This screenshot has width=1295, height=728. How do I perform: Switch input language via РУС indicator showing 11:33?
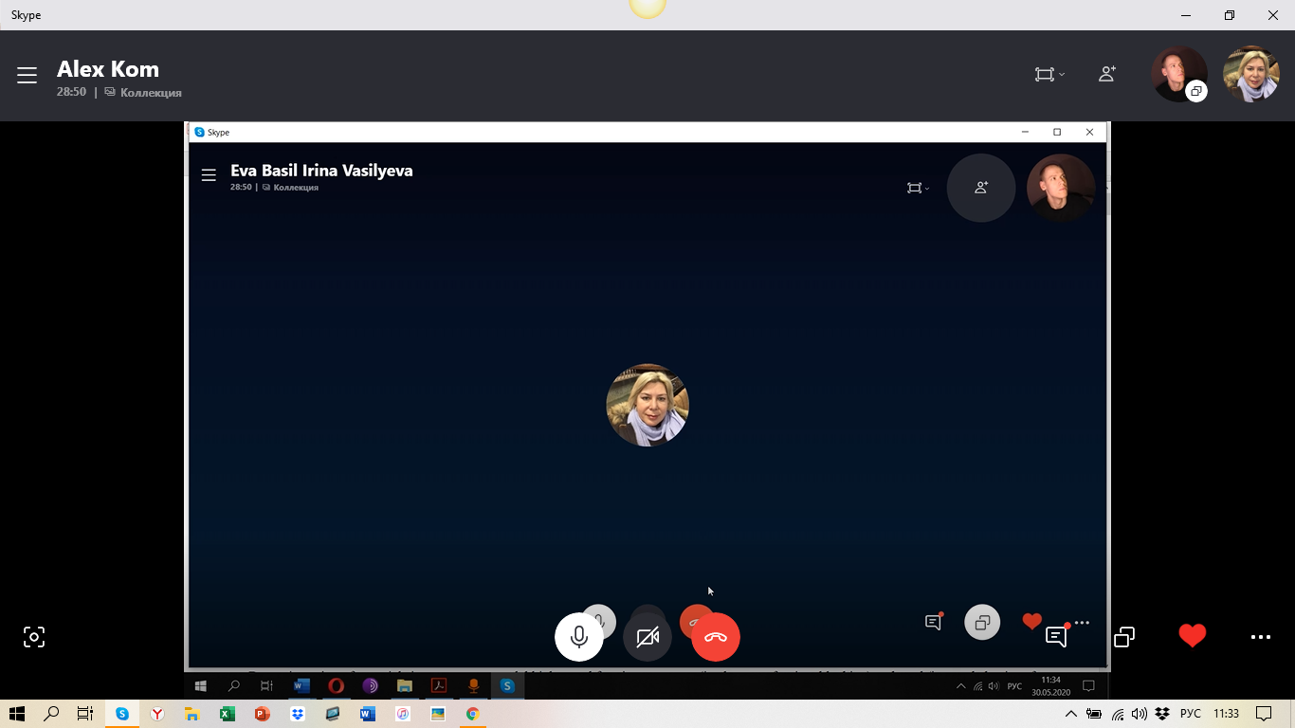tap(1190, 714)
